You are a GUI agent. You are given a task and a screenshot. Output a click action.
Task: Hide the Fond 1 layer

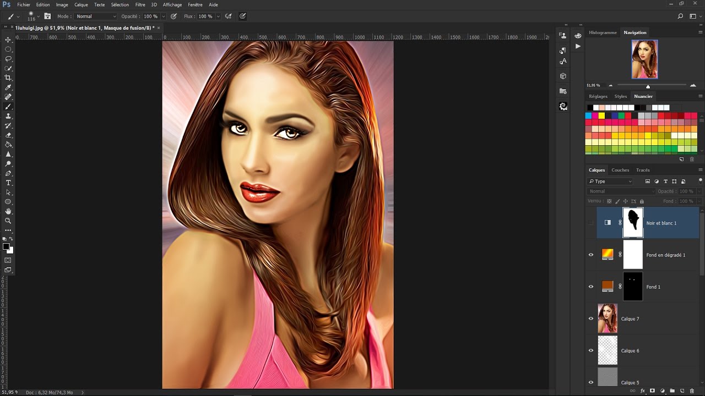tap(591, 287)
